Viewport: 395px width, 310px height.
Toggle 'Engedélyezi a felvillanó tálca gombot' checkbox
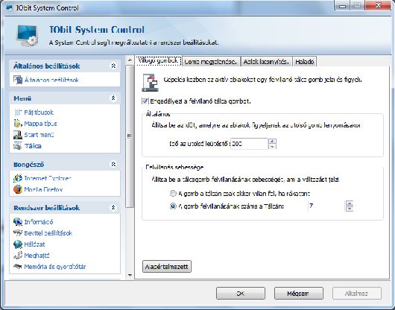pos(145,101)
